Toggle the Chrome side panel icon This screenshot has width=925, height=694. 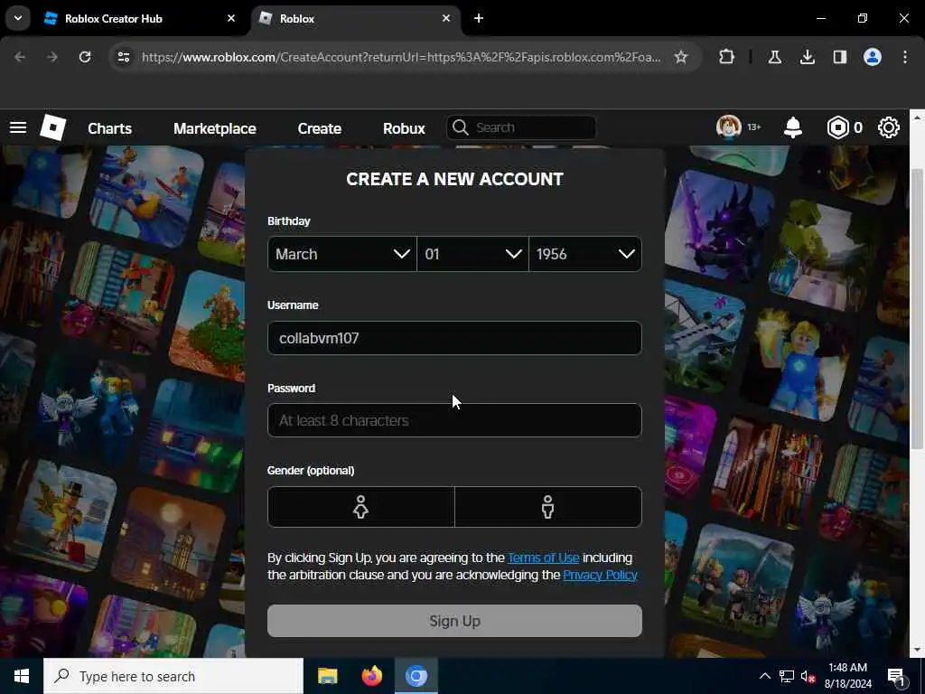(839, 57)
